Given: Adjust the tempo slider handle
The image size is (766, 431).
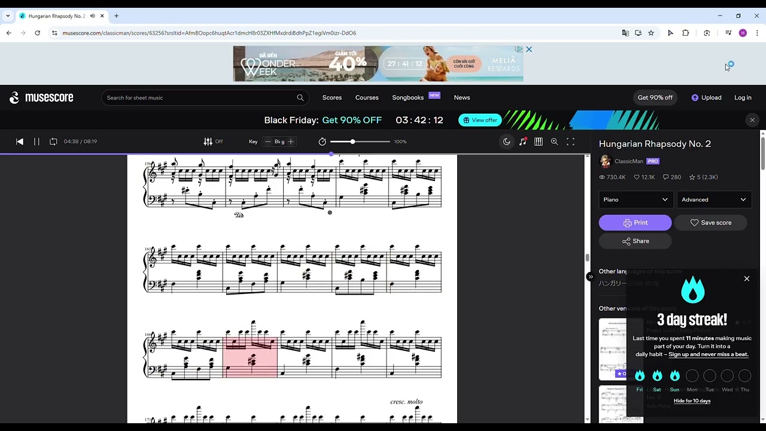Looking at the screenshot, I should 352,141.
